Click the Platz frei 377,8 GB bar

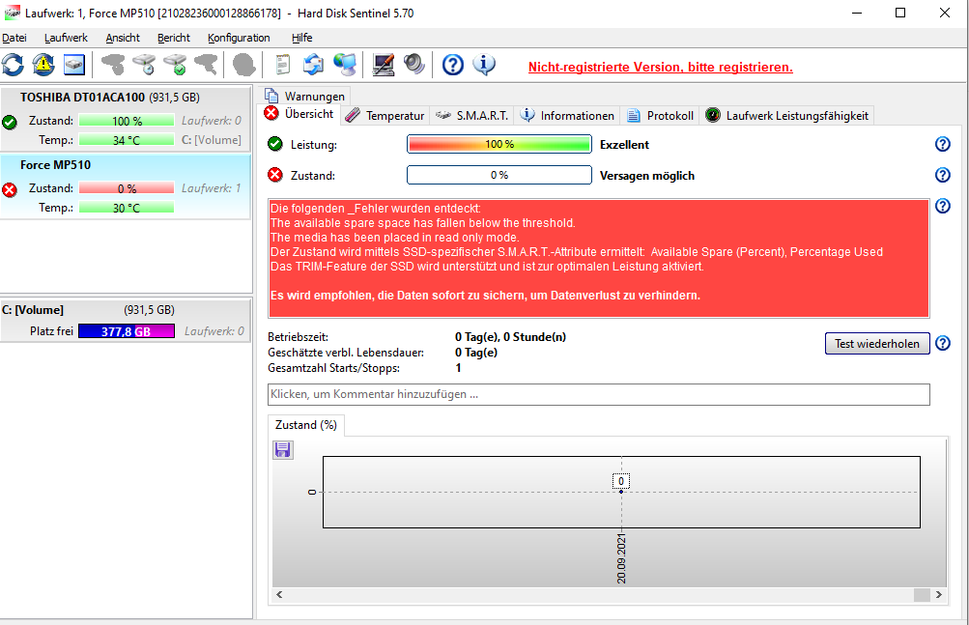[126, 331]
